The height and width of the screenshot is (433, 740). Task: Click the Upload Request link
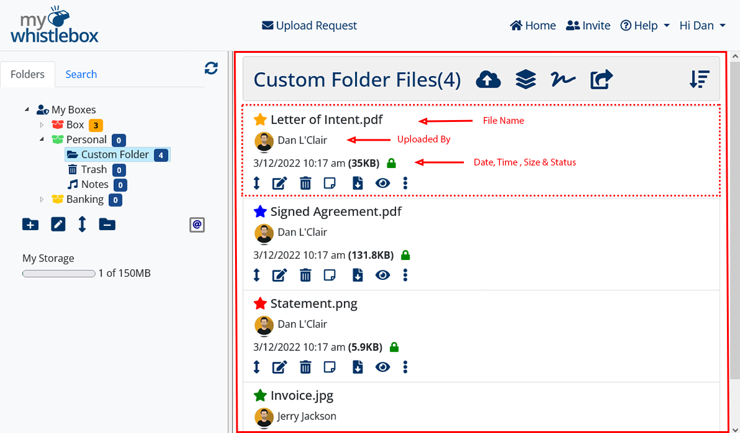(310, 26)
